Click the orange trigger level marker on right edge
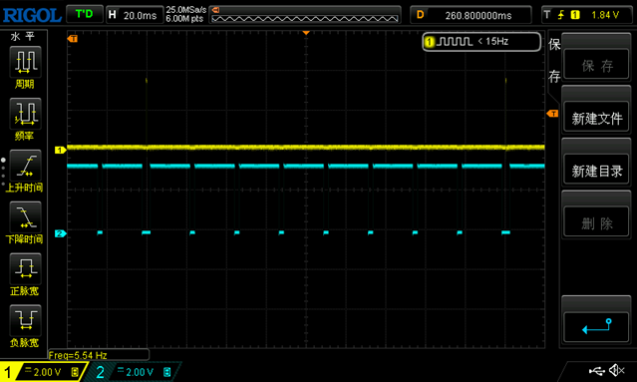637x382 pixels. (x=552, y=114)
